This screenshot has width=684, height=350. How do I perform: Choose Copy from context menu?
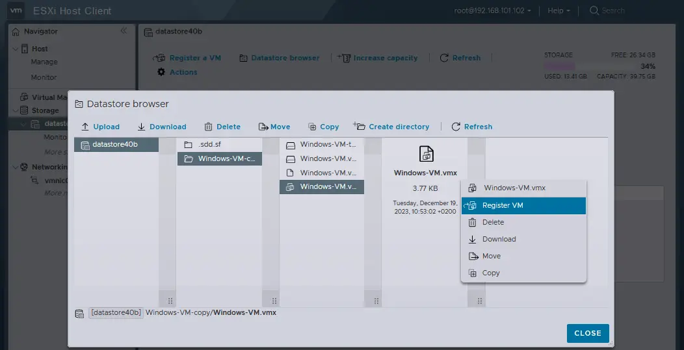pos(523,273)
